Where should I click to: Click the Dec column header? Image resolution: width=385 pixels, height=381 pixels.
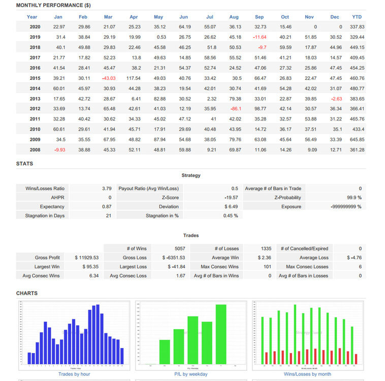335,17
